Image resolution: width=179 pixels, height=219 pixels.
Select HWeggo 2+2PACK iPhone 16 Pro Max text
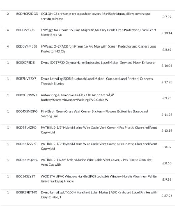point(98,49)
